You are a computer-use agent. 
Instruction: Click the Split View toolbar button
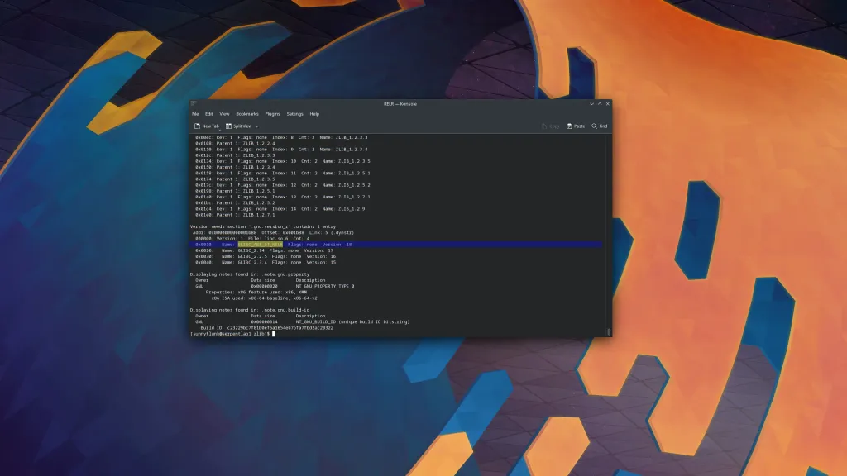238,126
